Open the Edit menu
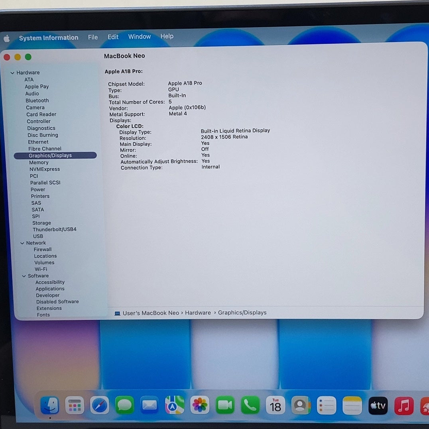 coord(113,37)
